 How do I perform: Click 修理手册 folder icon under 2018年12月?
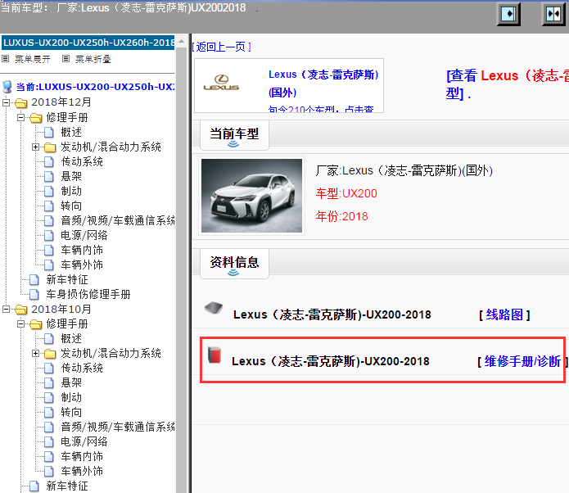coord(35,118)
